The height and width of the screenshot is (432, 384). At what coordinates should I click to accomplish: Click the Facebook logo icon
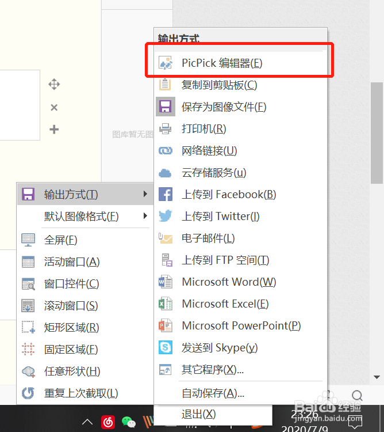click(166, 194)
